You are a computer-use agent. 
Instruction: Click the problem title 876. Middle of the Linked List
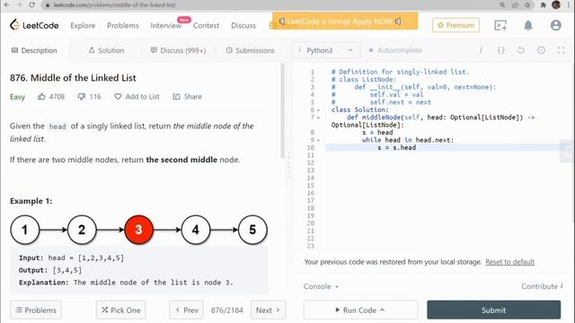73,78
